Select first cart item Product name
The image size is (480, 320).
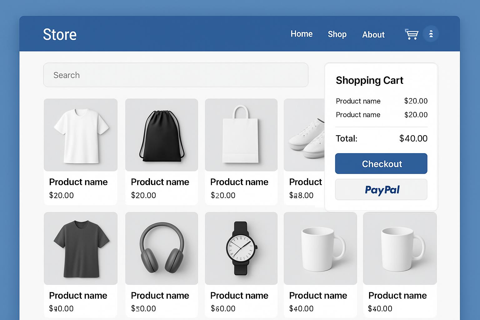358,101
